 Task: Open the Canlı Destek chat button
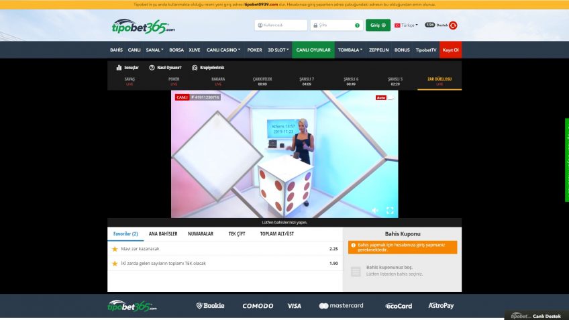536,316
